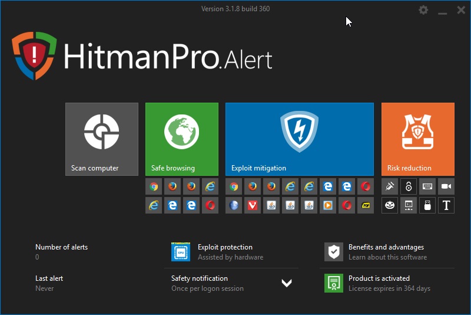This screenshot has width=471, height=315.
Task: Open settings with the gear icon
Action: click(x=423, y=10)
